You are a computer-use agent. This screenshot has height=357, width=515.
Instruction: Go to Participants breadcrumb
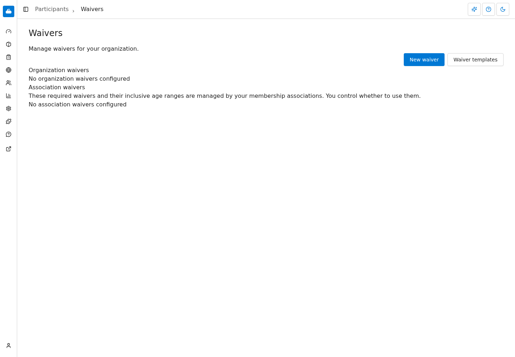click(x=52, y=9)
